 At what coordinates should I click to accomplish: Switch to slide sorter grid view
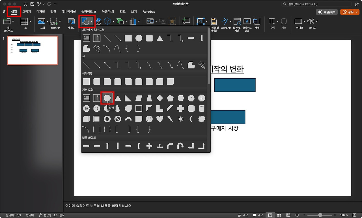coord(279,215)
